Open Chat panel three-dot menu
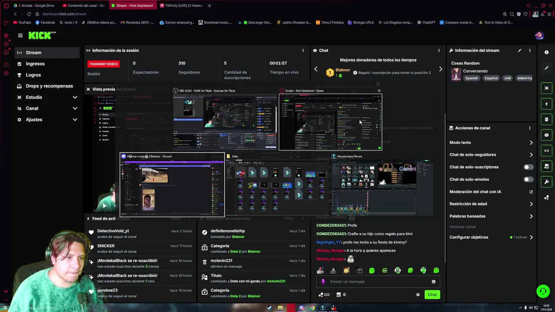Image resolution: width=555 pixels, height=312 pixels. [439, 51]
